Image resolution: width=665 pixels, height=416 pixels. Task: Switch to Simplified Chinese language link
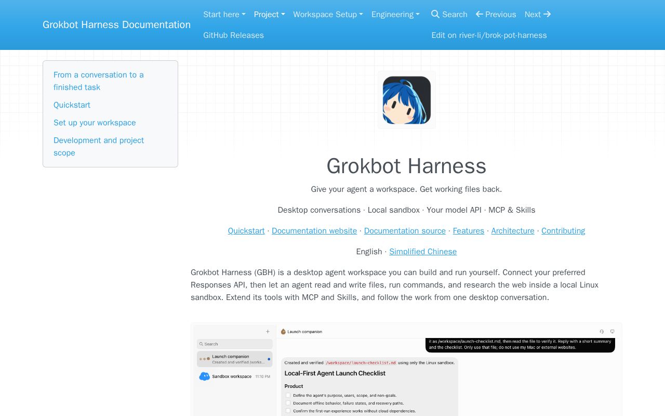click(x=423, y=252)
